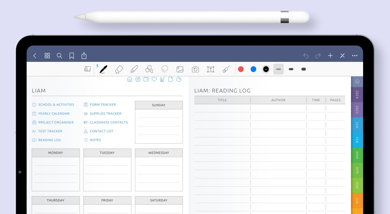Open School & Activities link
This screenshot has width=390, height=214.
pyautogui.click(x=53, y=105)
